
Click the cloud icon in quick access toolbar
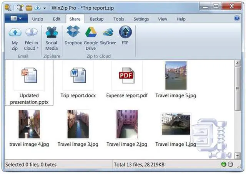click(x=37, y=8)
